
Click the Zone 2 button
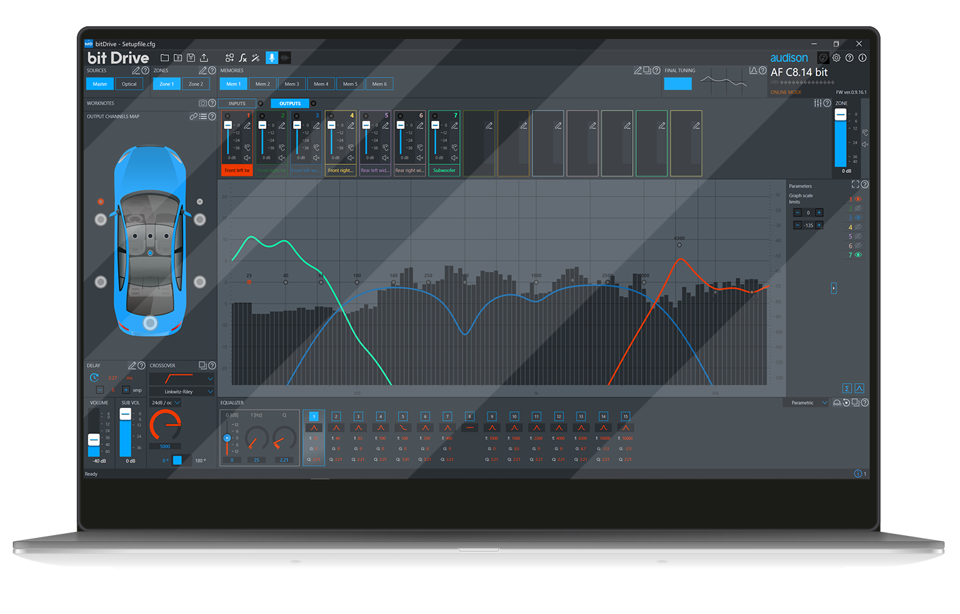[195, 84]
